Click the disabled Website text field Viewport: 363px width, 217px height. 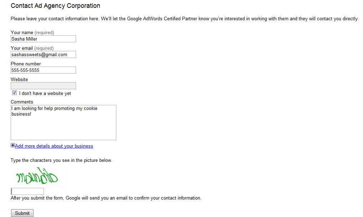click(x=43, y=86)
